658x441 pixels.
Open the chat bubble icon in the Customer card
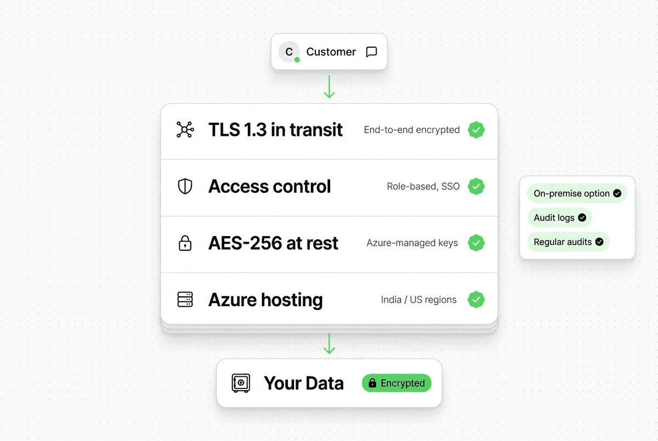(371, 51)
